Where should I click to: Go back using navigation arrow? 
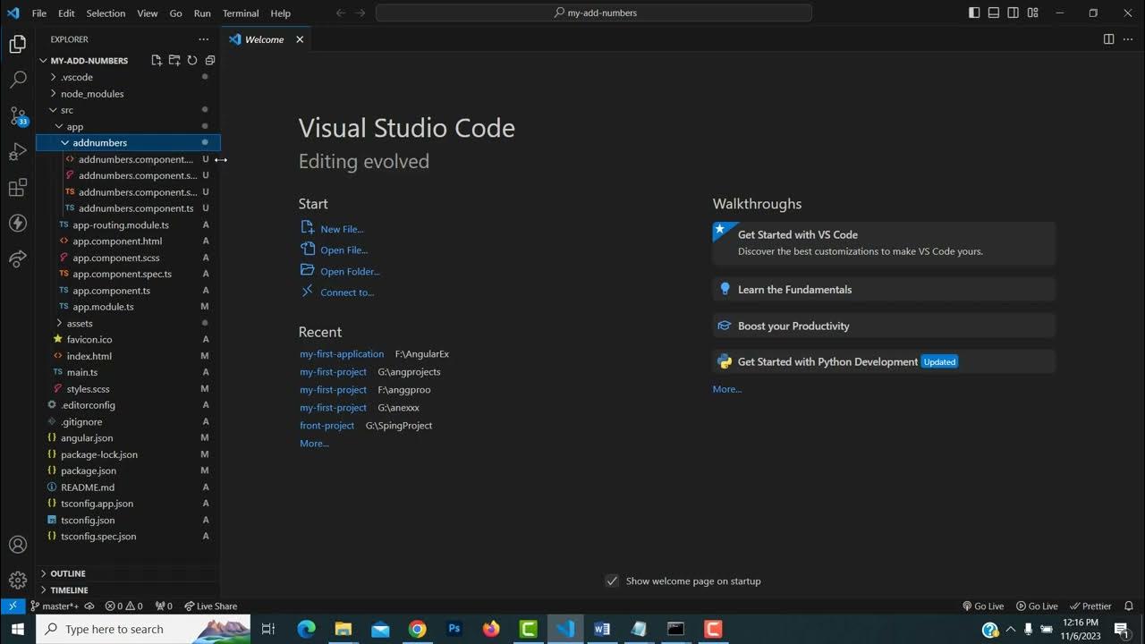pyautogui.click(x=341, y=13)
